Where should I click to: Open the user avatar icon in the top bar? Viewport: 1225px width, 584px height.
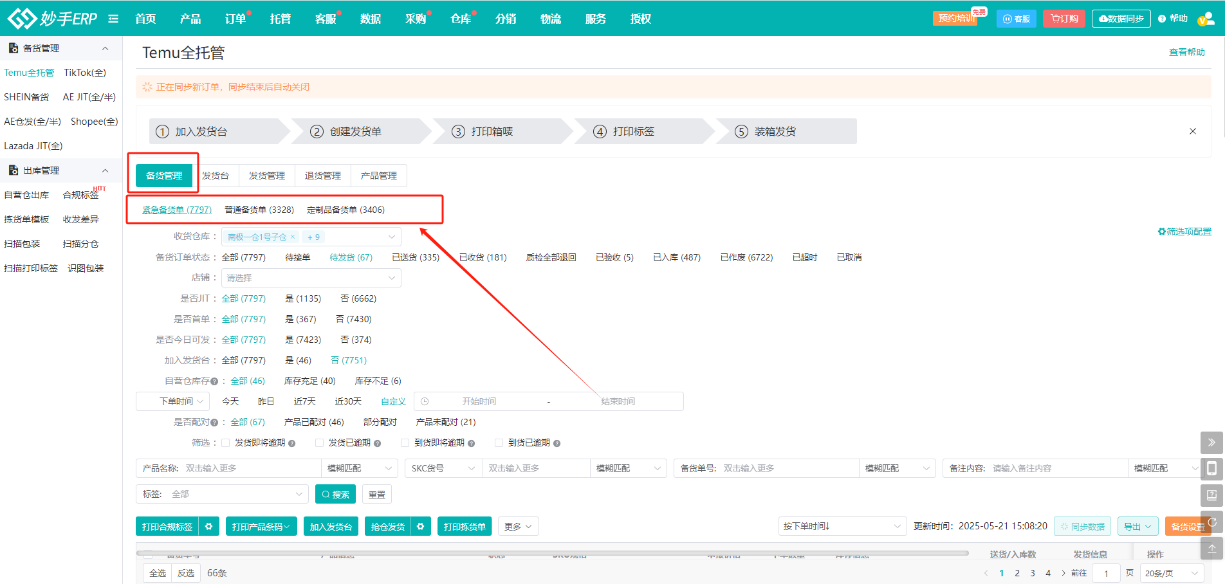coord(1206,19)
